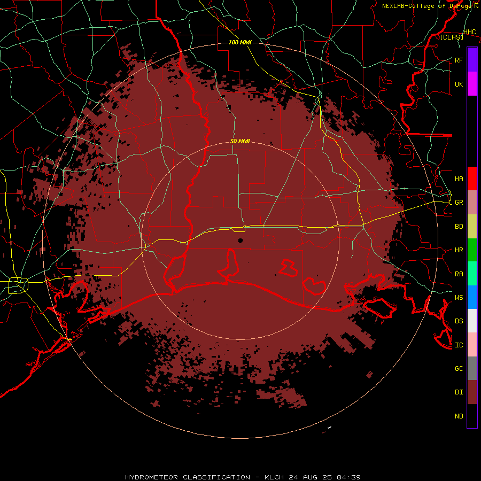Click the 04:39 timestamp
This screenshot has height=481, width=481.
348,477
